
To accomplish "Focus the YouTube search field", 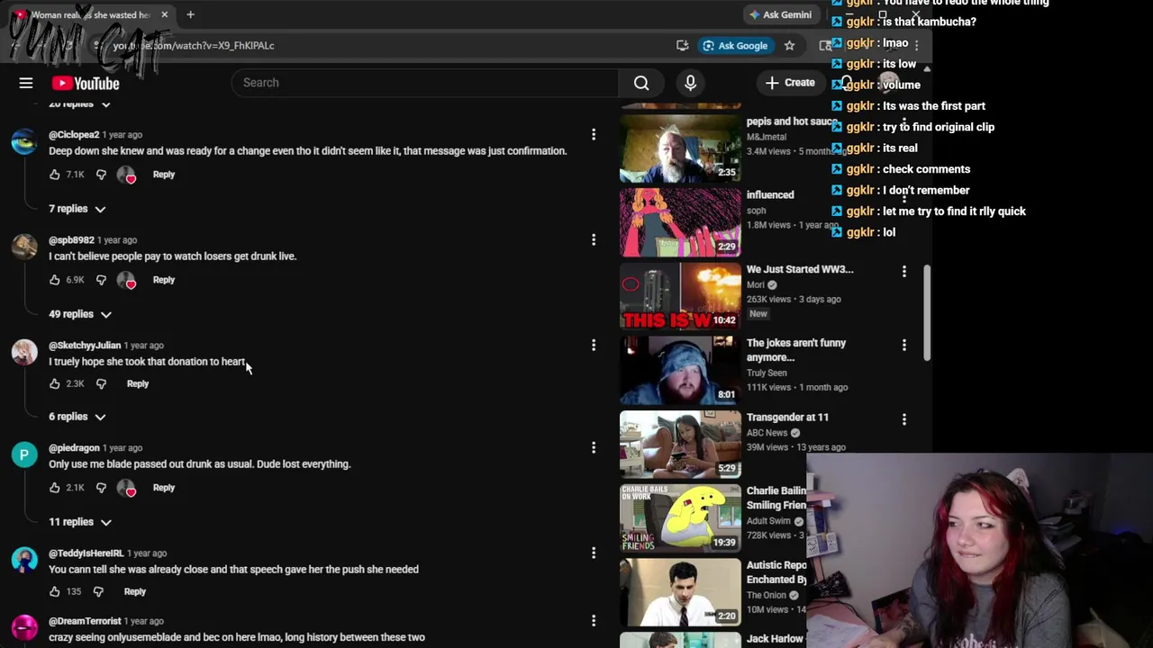I will (425, 83).
